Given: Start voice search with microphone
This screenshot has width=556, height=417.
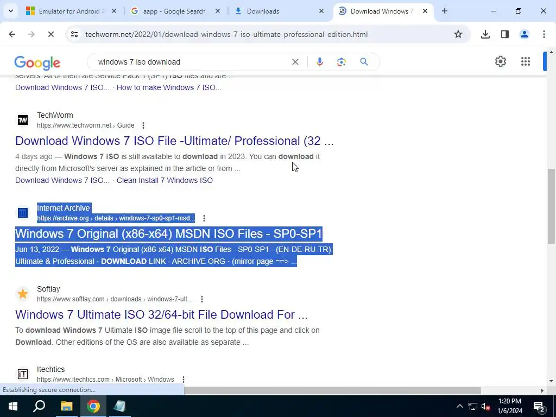Looking at the screenshot, I should point(319,62).
